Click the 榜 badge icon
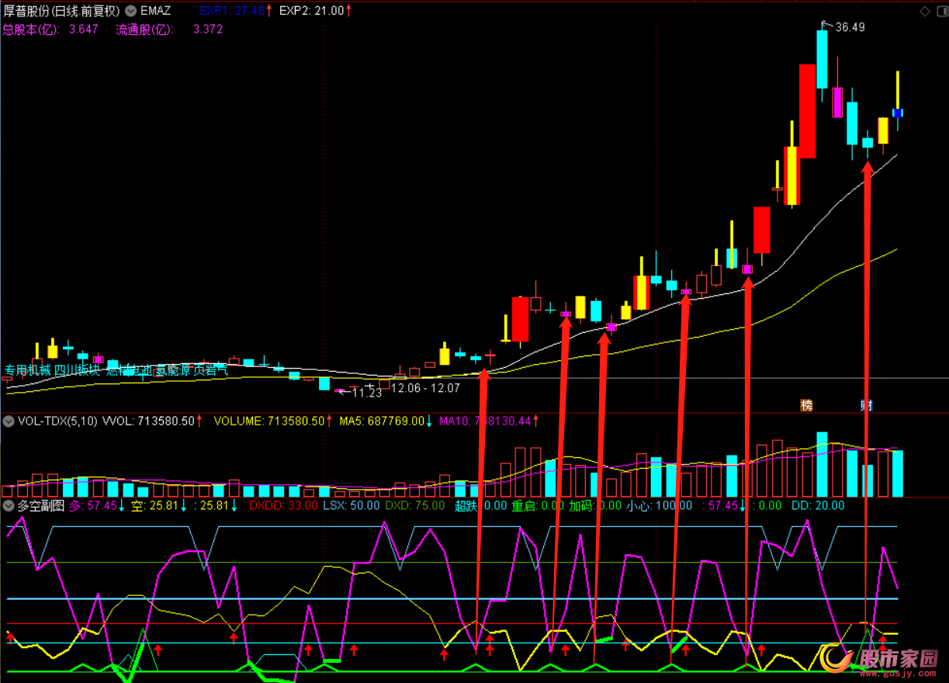Screen dimensions: 949x683 pyautogui.click(x=807, y=405)
